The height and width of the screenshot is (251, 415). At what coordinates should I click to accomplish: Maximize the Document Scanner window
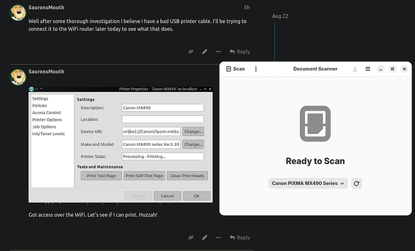click(392, 69)
